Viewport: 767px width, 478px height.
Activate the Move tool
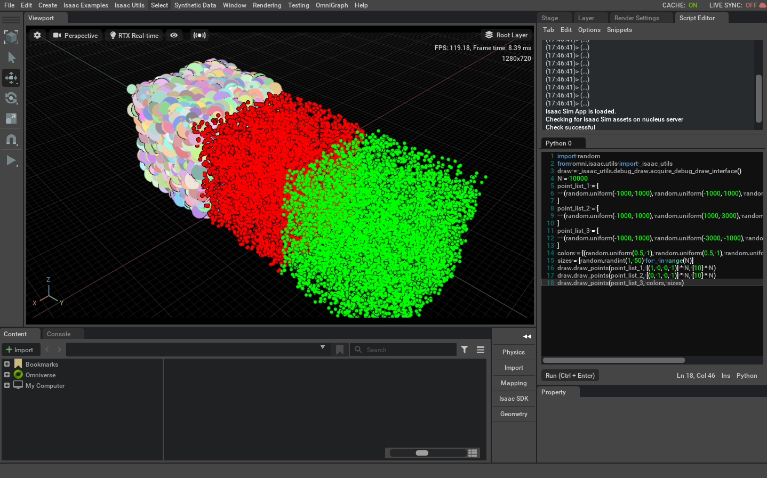point(11,78)
